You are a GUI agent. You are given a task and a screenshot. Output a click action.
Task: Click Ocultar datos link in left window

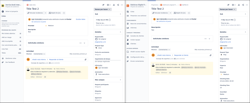click(x=81, y=19)
